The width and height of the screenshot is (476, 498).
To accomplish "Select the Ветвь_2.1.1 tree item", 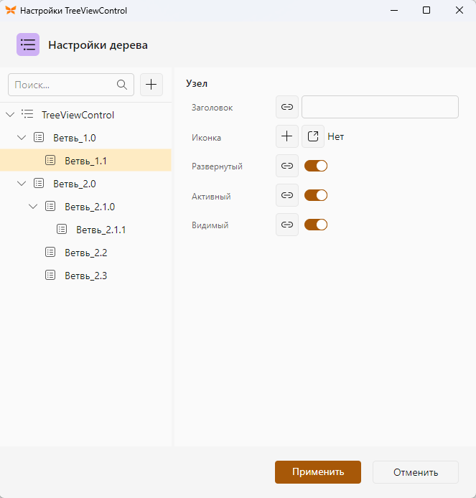I will click(x=85, y=230).
